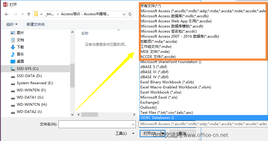Viewport: 268px width, 141px height.
Task: Click the folder icon in address bar
Action: pyautogui.click(x=36, y=14)
